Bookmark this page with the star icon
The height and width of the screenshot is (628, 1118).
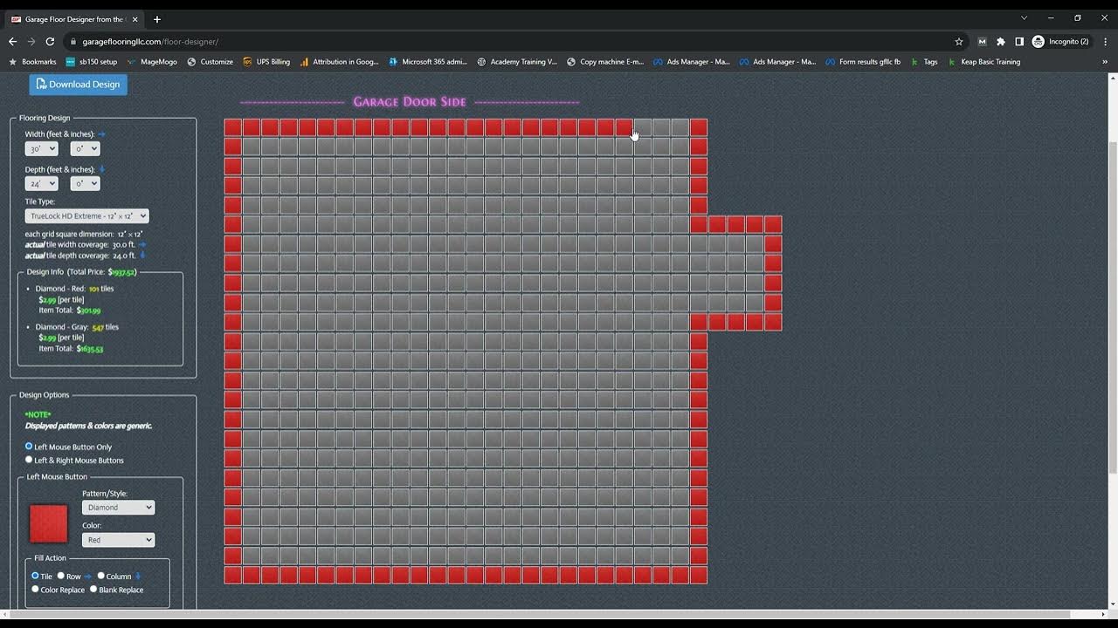point(959,41)
